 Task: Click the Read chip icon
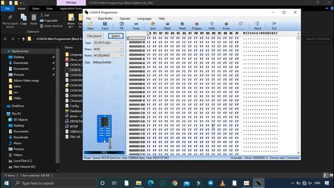click(182, 26)
